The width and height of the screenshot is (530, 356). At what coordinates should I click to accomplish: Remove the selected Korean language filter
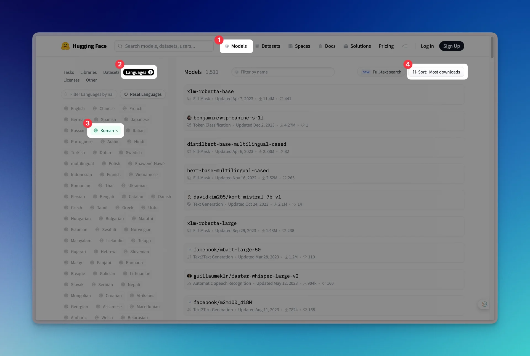117,131
